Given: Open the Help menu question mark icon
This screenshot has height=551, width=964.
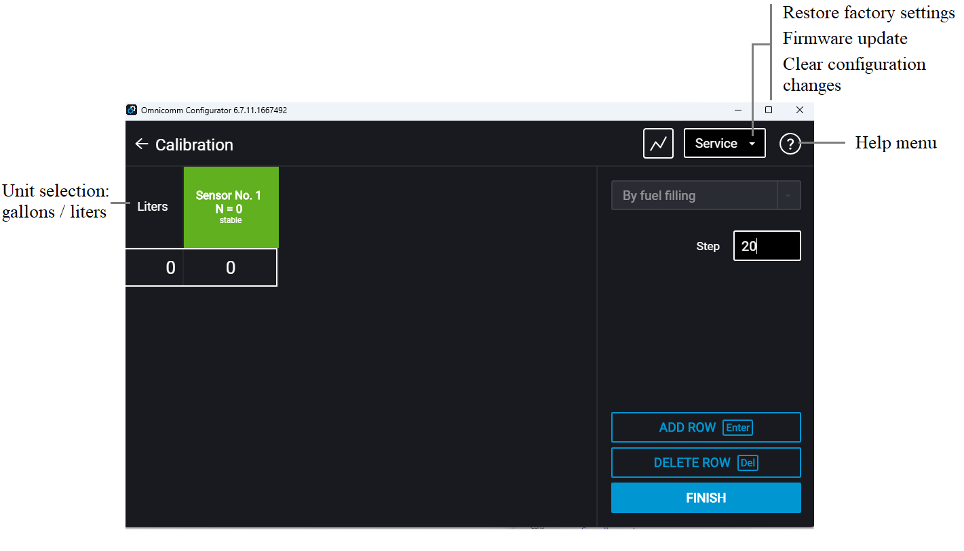Looking at the screenshot, I should coord(790,143).
